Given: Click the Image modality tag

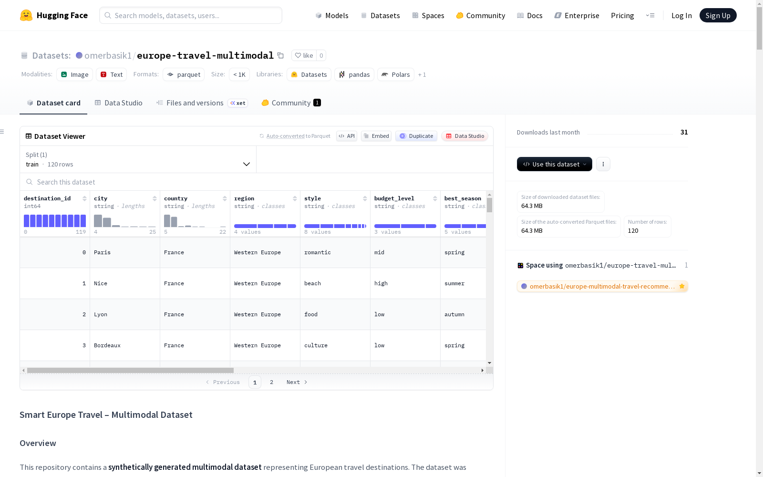Looking at the screenshot, I should click(x=74, y=74).
